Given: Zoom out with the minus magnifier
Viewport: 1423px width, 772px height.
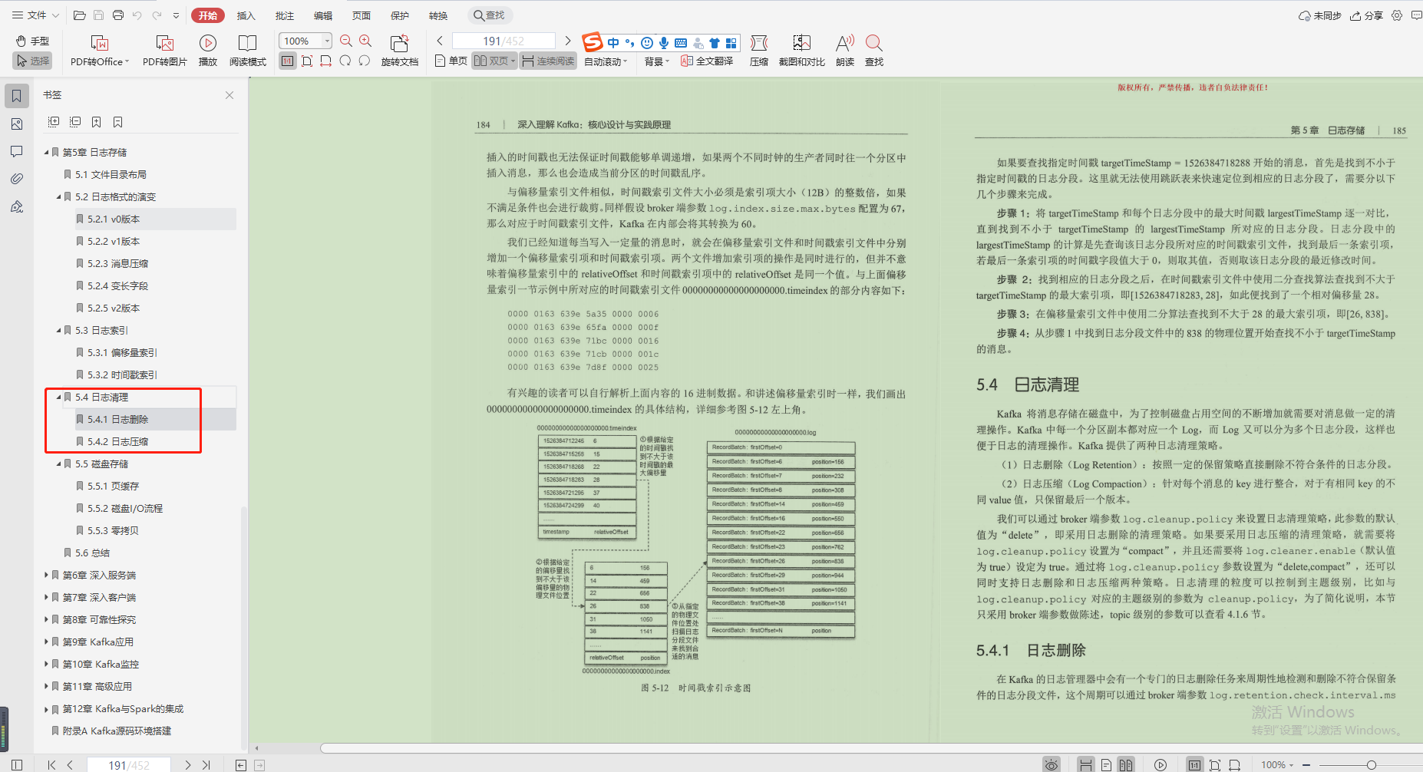Looking at the screenshot, I should 346,41.
